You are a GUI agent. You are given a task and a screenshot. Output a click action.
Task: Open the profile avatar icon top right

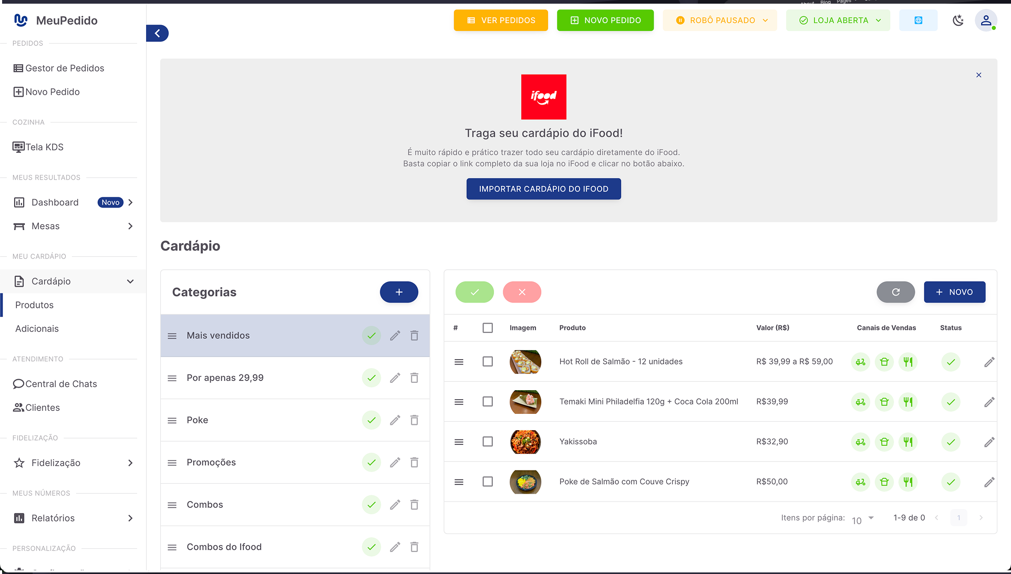986,20
